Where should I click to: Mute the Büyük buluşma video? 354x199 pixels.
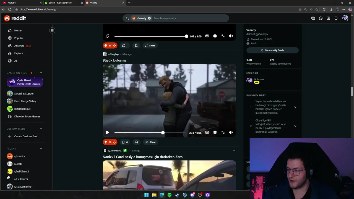(x=231, y=132)
